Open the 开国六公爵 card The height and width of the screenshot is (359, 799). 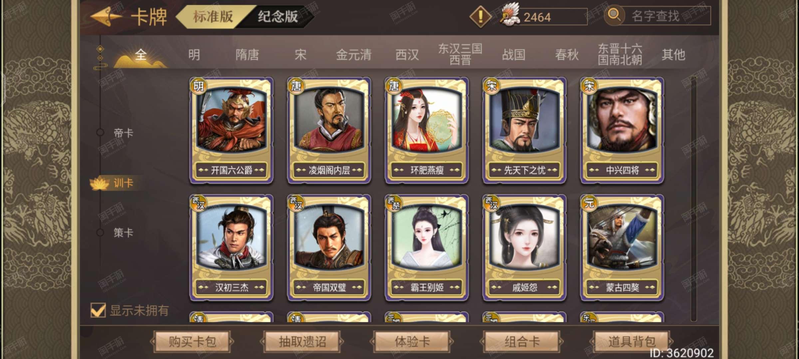tap(232, 130)
